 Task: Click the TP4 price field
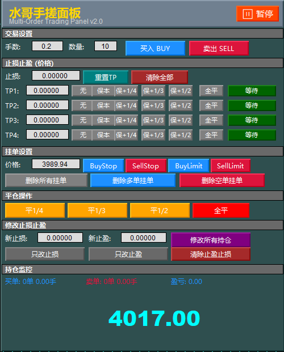47,134
